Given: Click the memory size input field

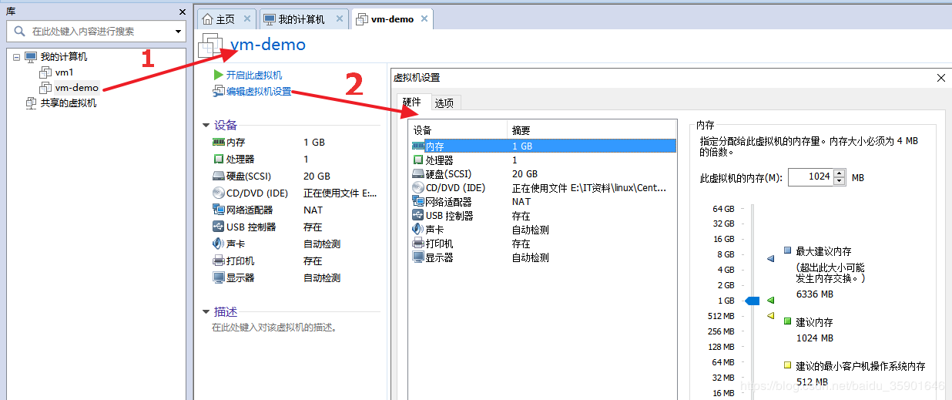Looking at the screenshot, I should 810,177.
